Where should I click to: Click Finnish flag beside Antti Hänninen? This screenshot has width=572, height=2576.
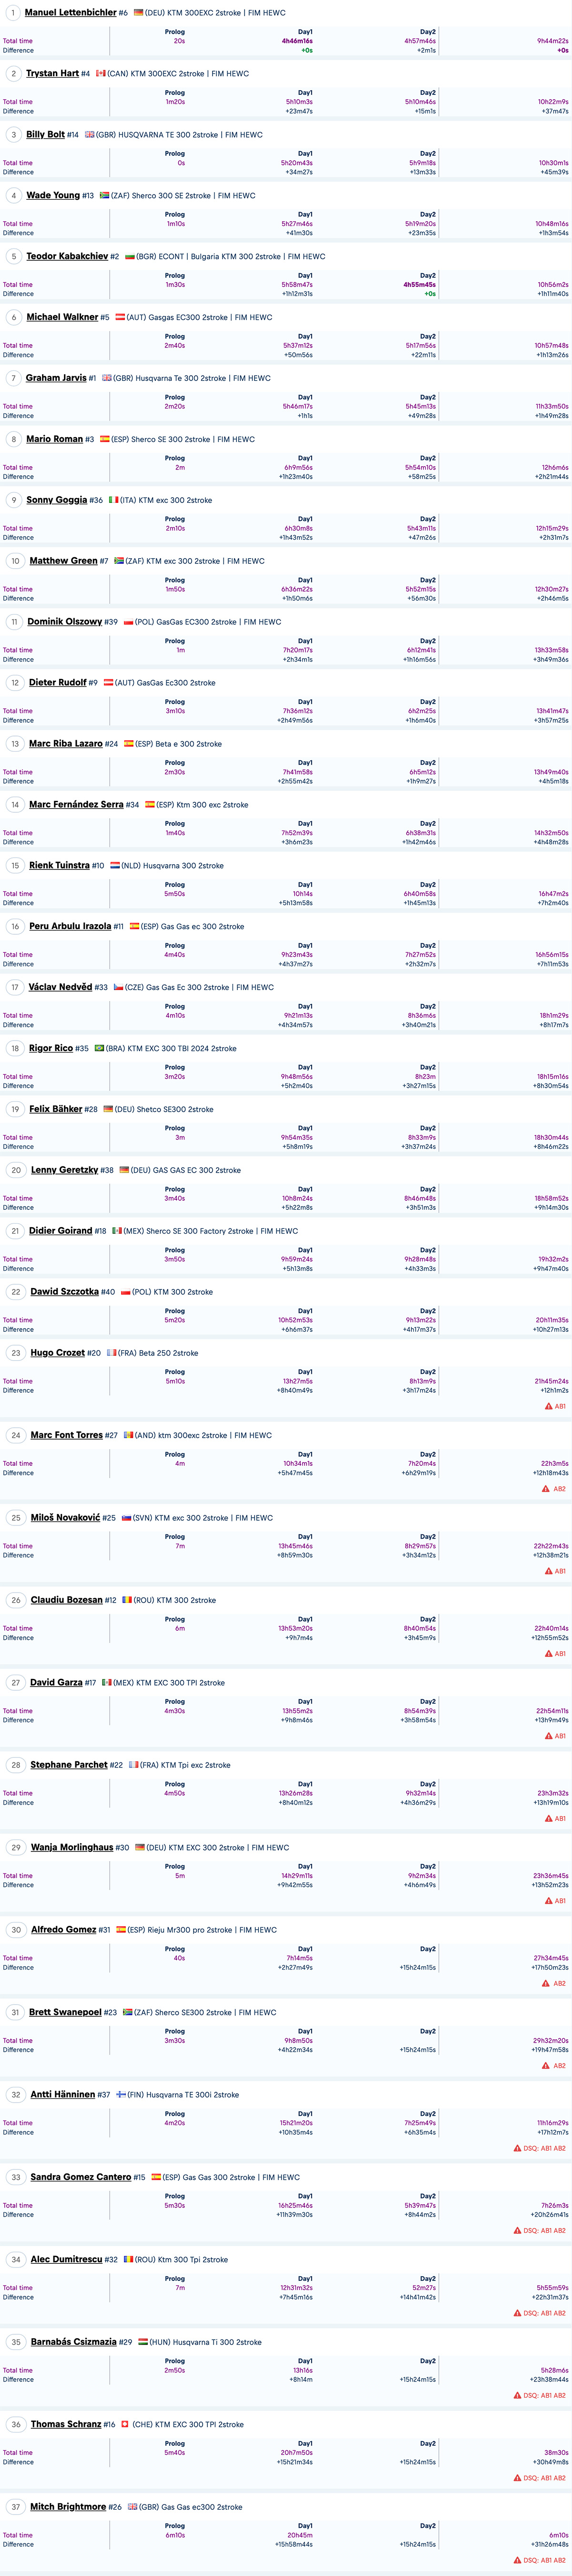point(121,2094)
